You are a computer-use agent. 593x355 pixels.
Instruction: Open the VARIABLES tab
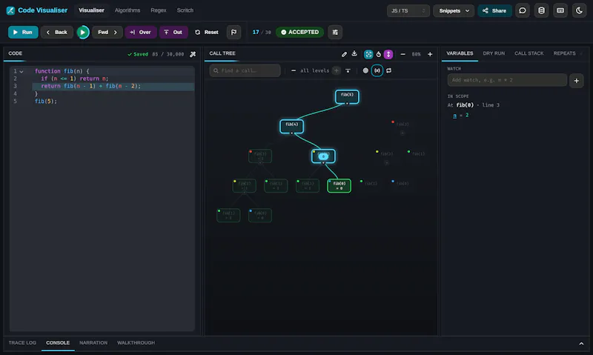coord(460,53)
